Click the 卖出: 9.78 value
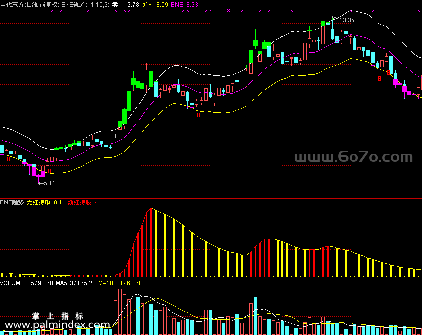The image size is (422, 335). (x=126, y=5)
